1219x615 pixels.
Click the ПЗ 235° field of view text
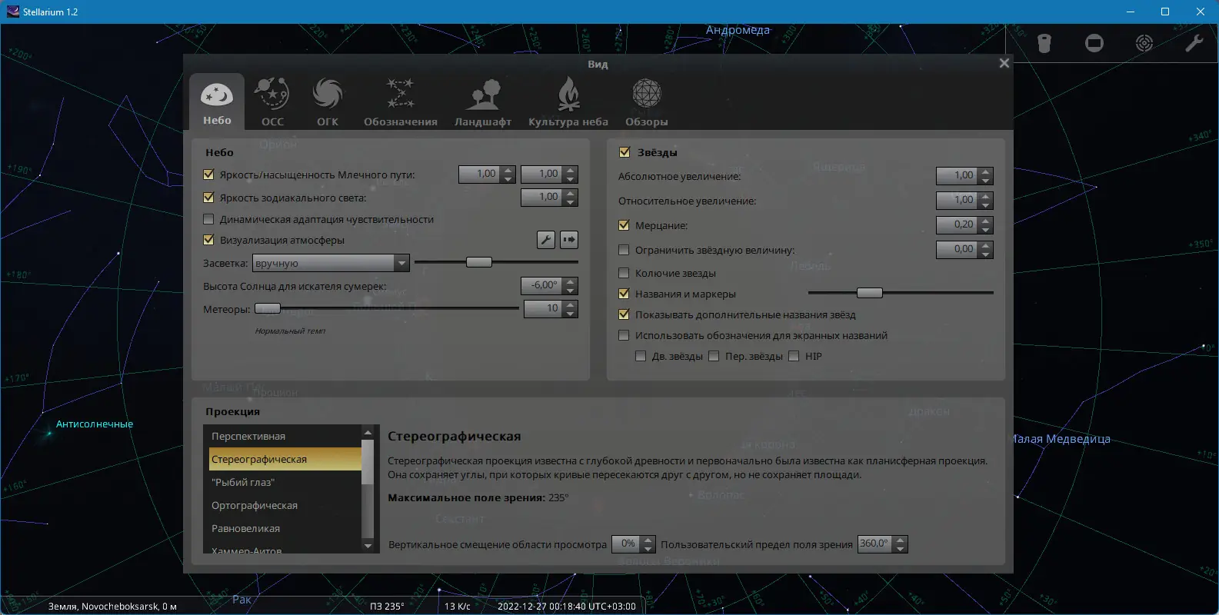pyautogui.click(x=387, y=606)
